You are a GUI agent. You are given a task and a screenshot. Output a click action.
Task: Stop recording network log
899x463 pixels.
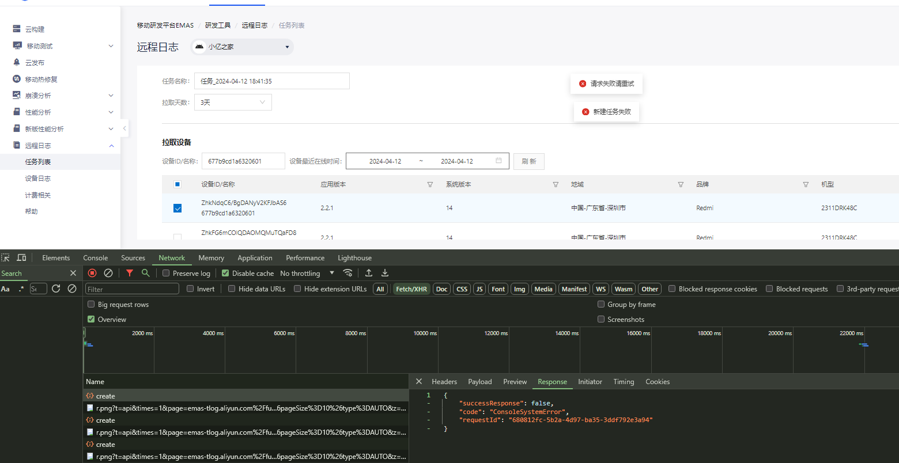coord(92,273)
